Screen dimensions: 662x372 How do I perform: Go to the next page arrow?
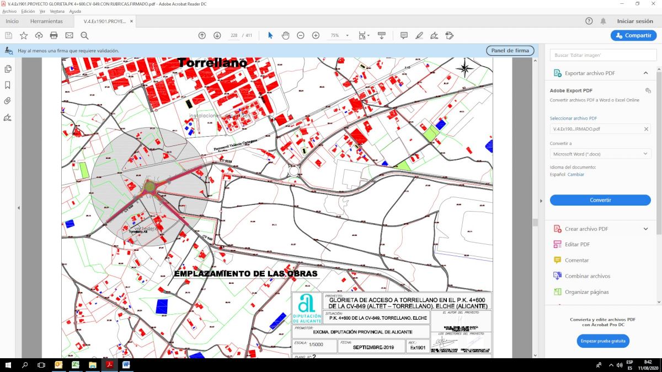tap(217, 35)
